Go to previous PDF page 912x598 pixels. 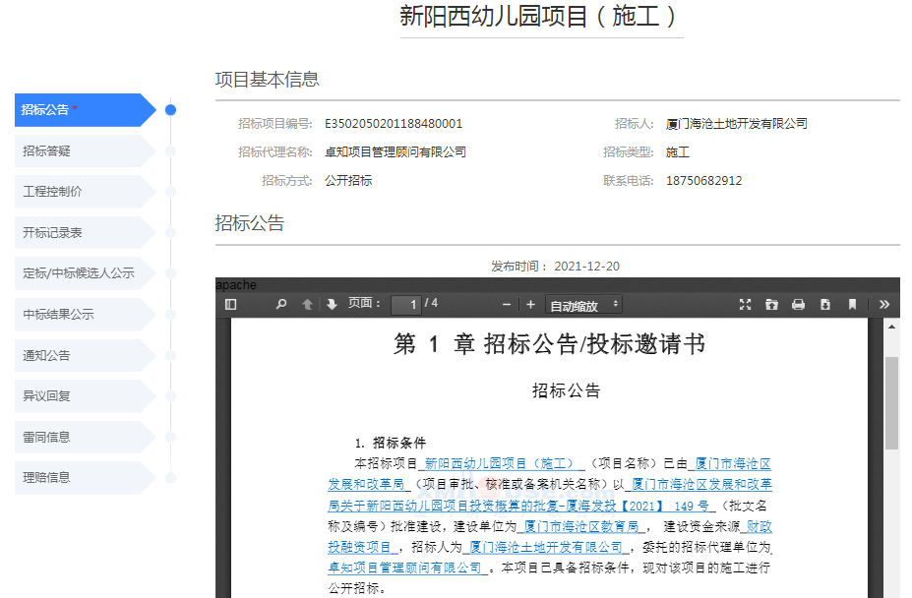(x=307, y=305)
